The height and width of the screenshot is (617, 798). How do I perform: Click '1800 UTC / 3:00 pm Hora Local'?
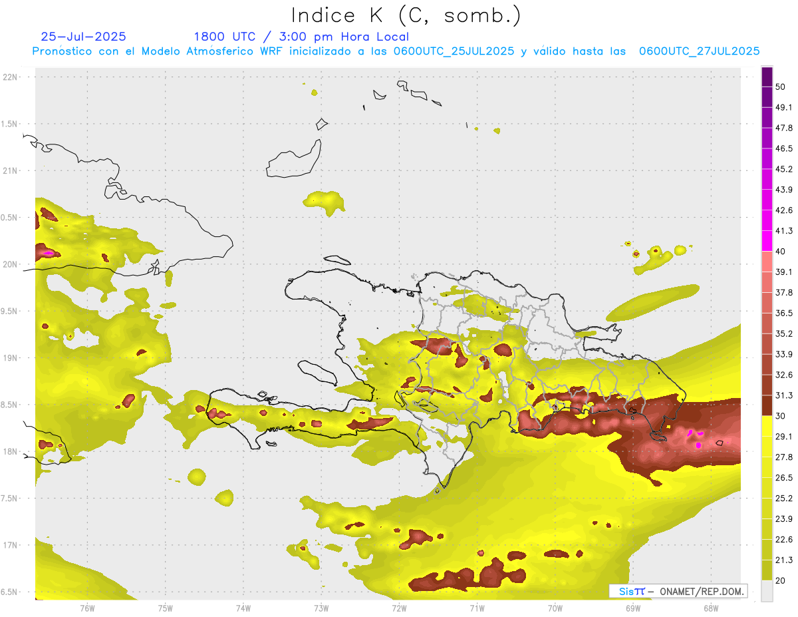pos(301,37)
